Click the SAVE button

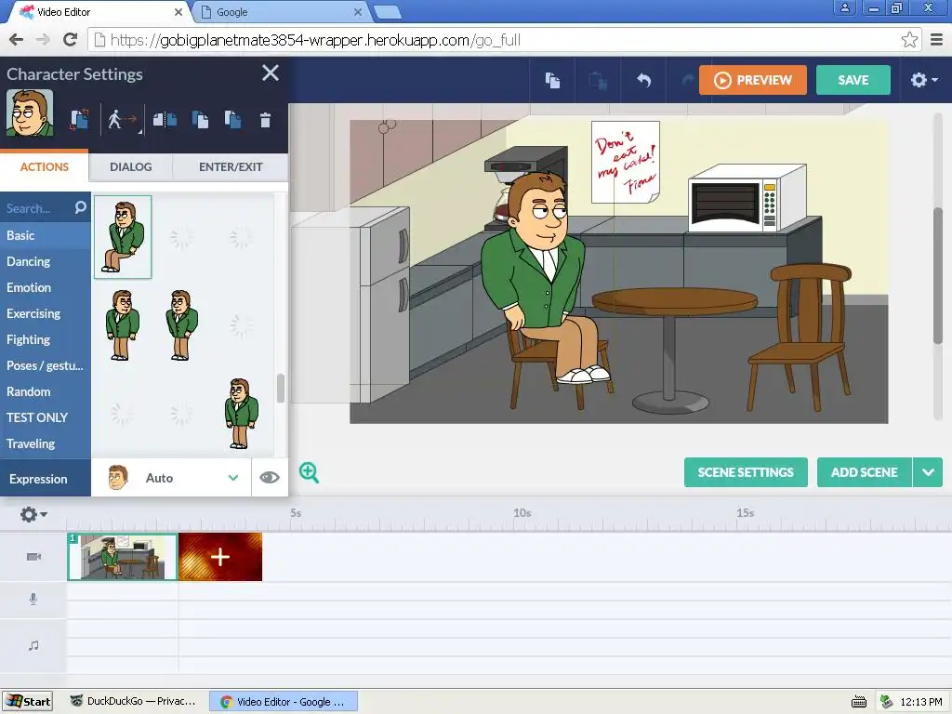[x=853, y=80]
